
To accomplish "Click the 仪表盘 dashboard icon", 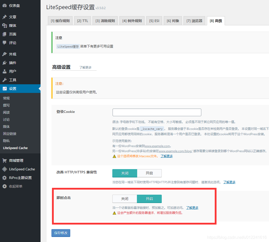I will pyautogui.click(x=5, y=6).
